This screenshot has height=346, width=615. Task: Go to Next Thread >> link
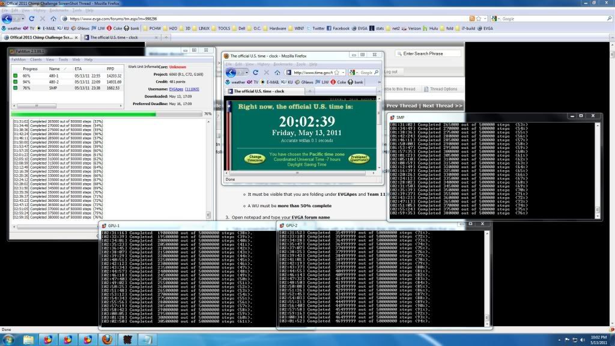441,106
